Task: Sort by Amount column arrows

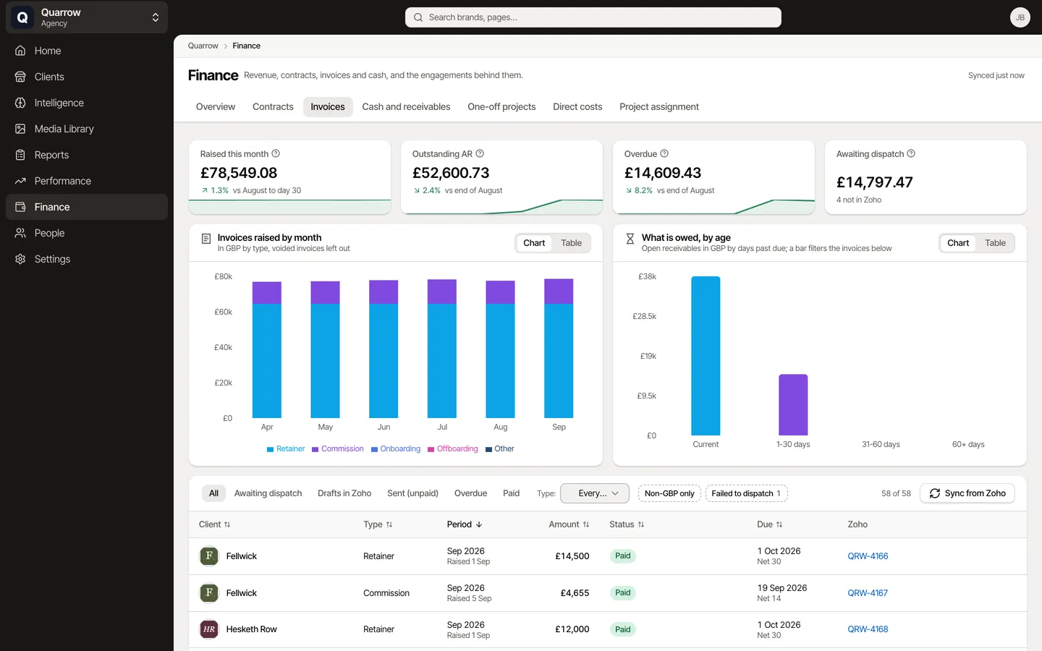Action: point(586,524)
